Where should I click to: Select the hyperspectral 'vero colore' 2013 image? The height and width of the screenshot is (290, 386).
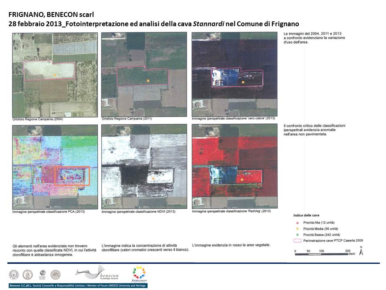coord(234,75)
